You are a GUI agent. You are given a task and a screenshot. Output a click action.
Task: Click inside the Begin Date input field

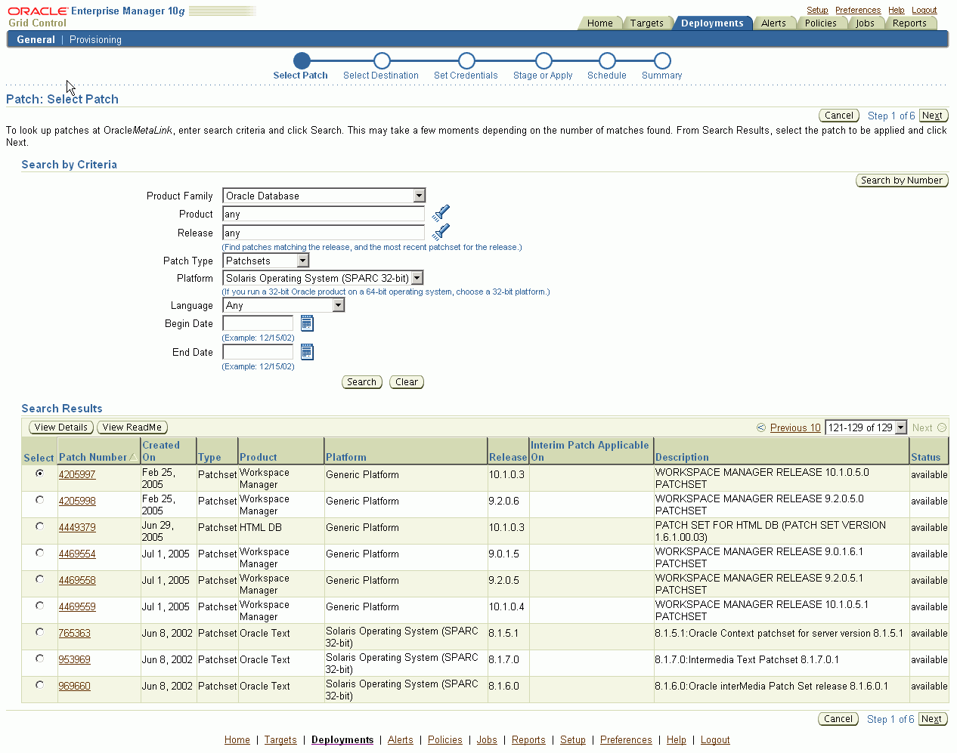tap(257, 323)
